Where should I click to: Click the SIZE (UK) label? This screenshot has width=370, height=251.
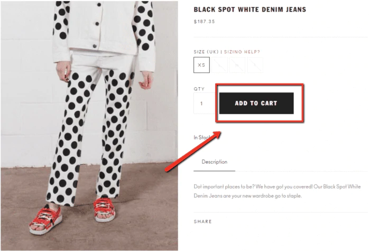coord(206,52)
